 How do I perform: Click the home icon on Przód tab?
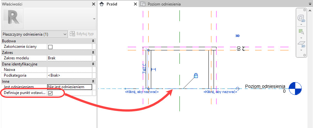tap(102, 4)
